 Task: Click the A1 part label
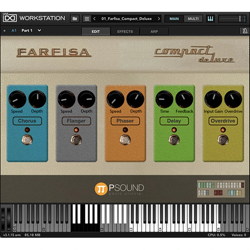(14, 30)
